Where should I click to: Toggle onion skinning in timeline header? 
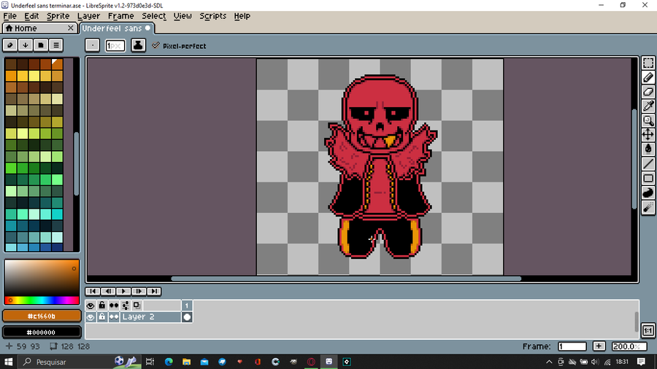(137, 306)
